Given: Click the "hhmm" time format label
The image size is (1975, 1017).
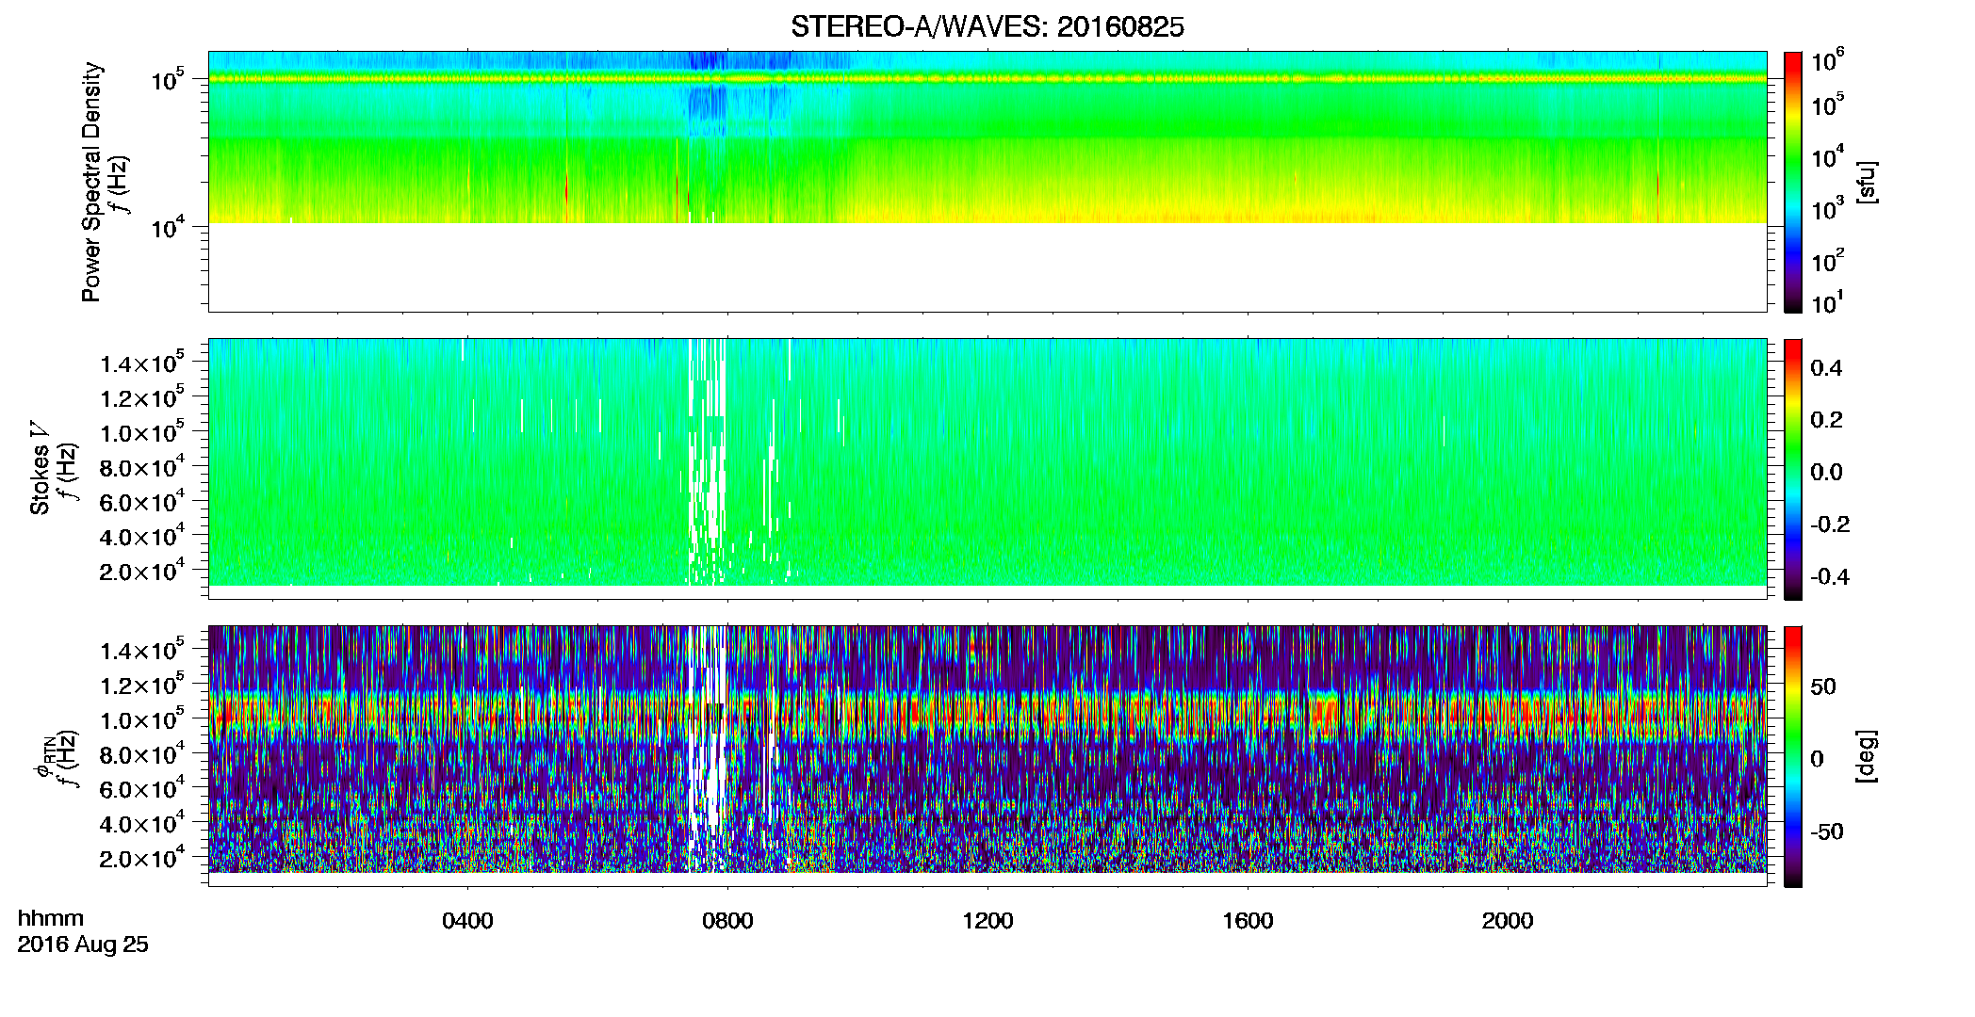Looking at the screenshot, I should click(x=51, y=918).
